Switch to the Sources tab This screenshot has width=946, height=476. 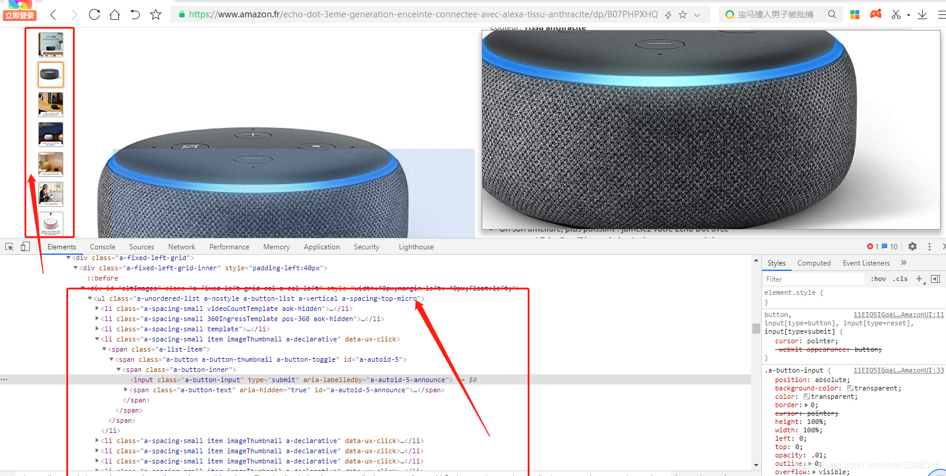[142, 247]
